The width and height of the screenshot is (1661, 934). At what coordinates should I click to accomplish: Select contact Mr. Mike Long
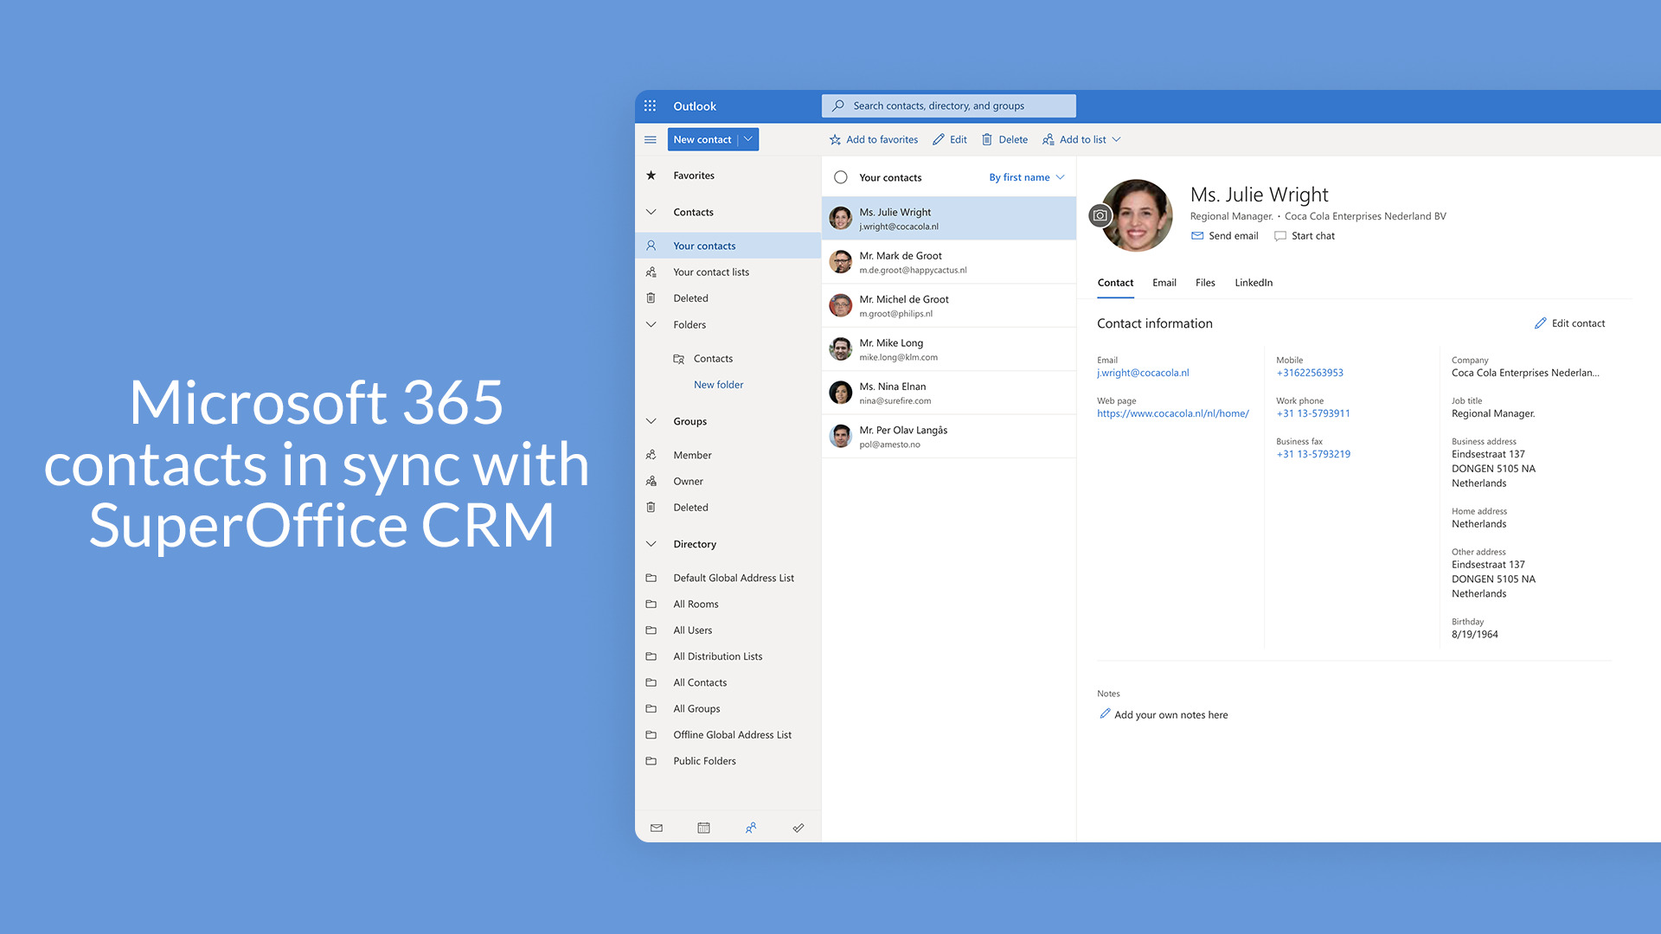[949, 349]
